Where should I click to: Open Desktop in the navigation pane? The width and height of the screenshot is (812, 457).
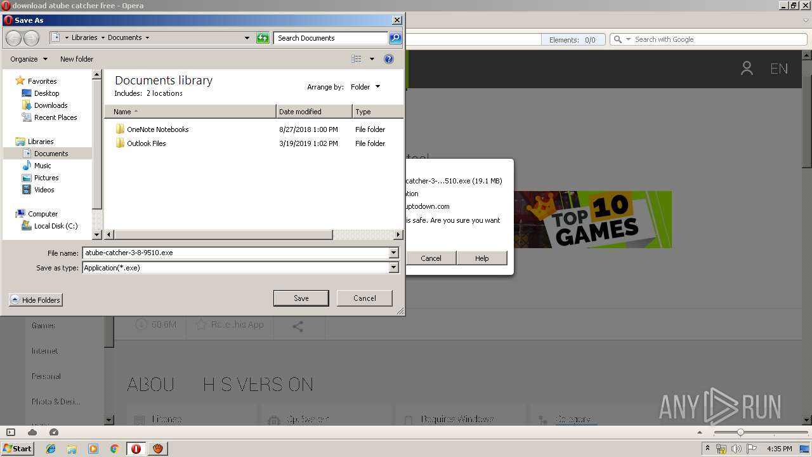46,93
